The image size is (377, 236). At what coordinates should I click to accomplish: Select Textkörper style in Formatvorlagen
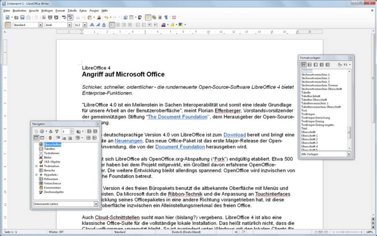tap(308, 114)
